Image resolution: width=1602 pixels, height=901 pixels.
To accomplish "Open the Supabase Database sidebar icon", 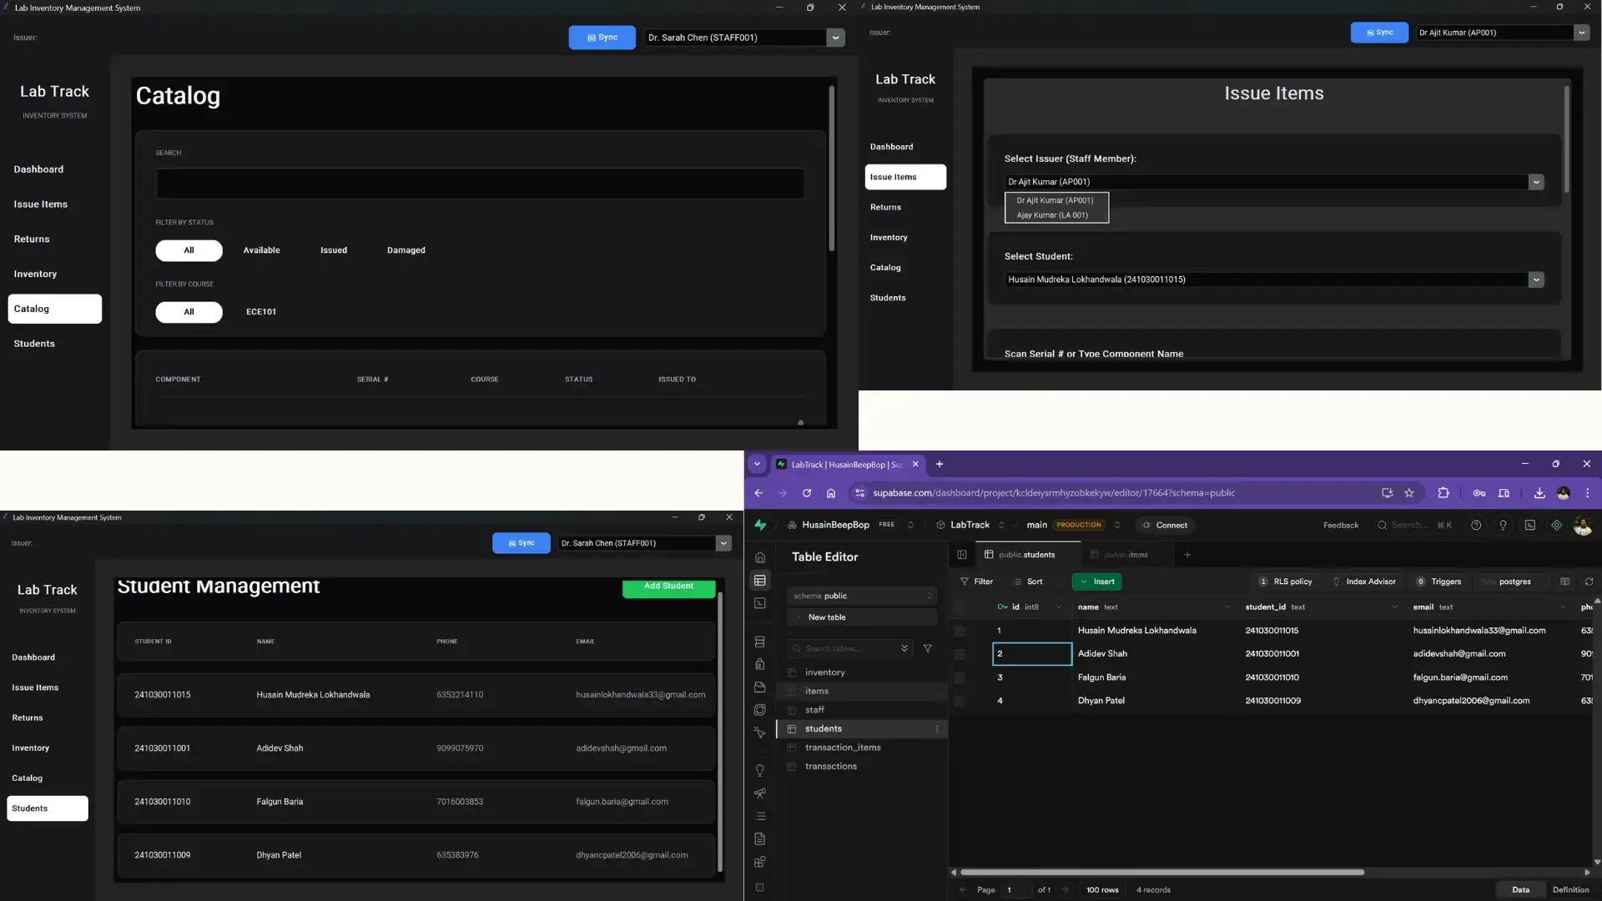I will 759,642.
